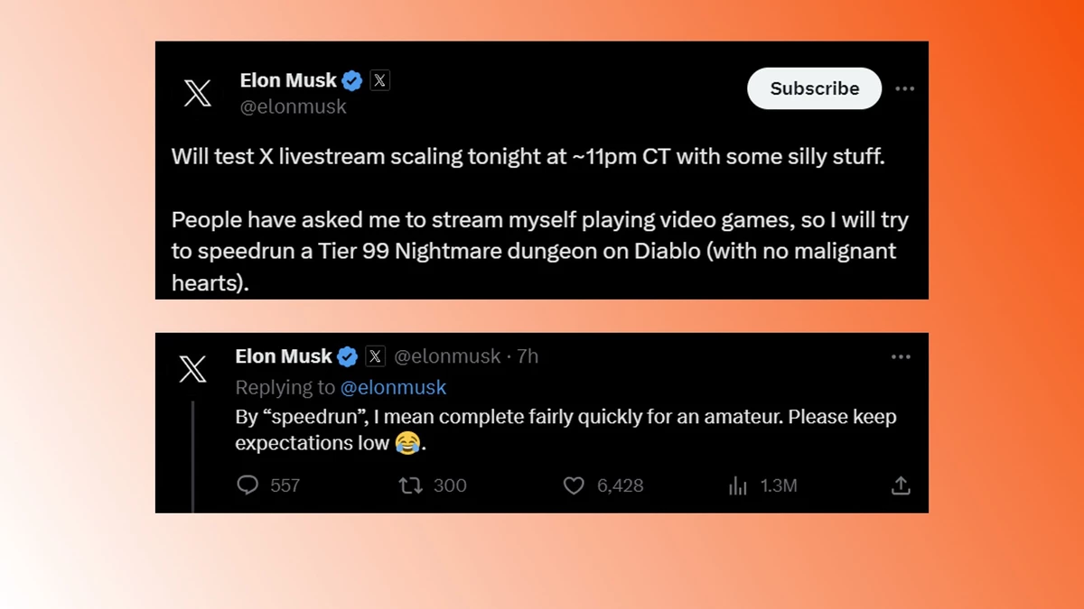The height and width of the screenshot is (609, 1084).
Task: Click the blue verified badge in first tweet
Action: click(352, 81)
